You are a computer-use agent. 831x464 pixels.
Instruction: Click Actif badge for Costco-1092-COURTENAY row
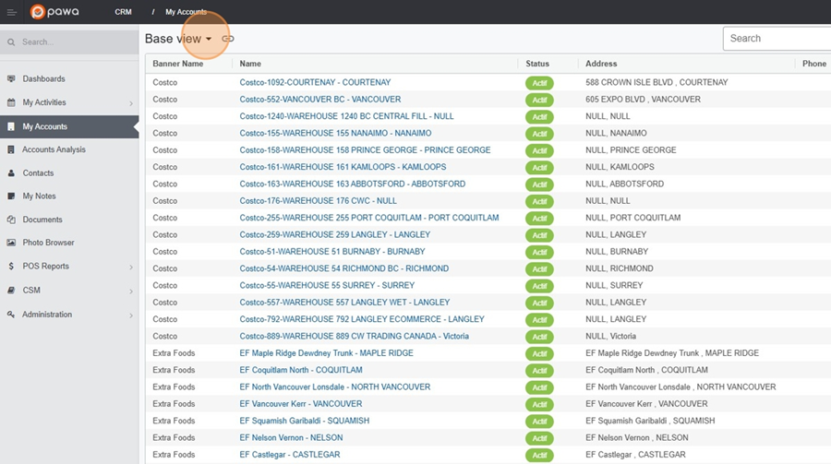(539, 83)
